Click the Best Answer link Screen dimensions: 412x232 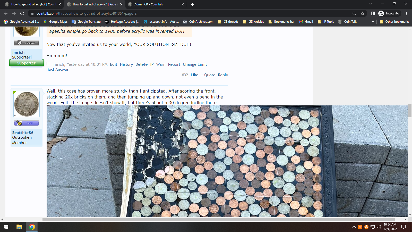click(57, 70)
